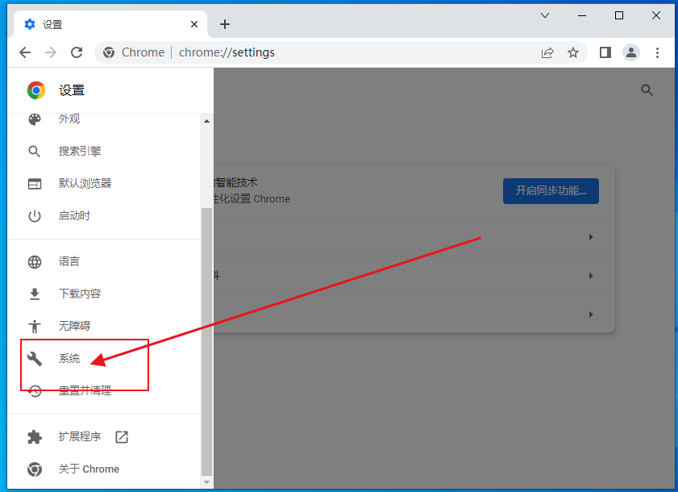The height and width of the screenshot is (492, 678).
Task: Click the globe icon beside 语言
Action: point(35,262)
